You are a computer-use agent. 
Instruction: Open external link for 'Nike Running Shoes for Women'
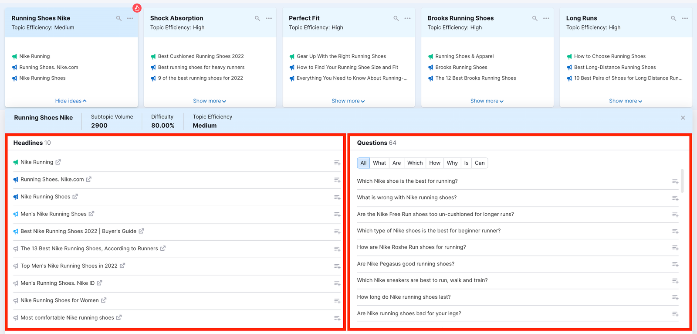click(104, 300)
